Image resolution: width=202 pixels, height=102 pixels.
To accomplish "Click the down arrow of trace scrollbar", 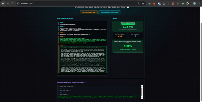I will click(142, 98).
